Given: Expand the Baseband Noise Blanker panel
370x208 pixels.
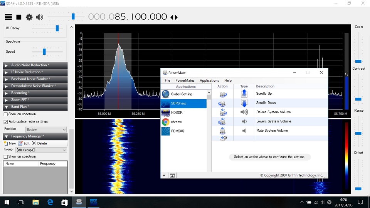Looking at the screenshot, I should click(x=35, y=79).
